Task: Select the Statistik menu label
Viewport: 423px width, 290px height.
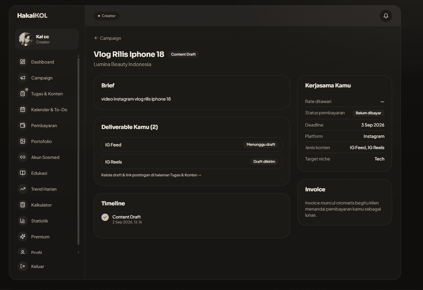Action: tap(40, 221)
